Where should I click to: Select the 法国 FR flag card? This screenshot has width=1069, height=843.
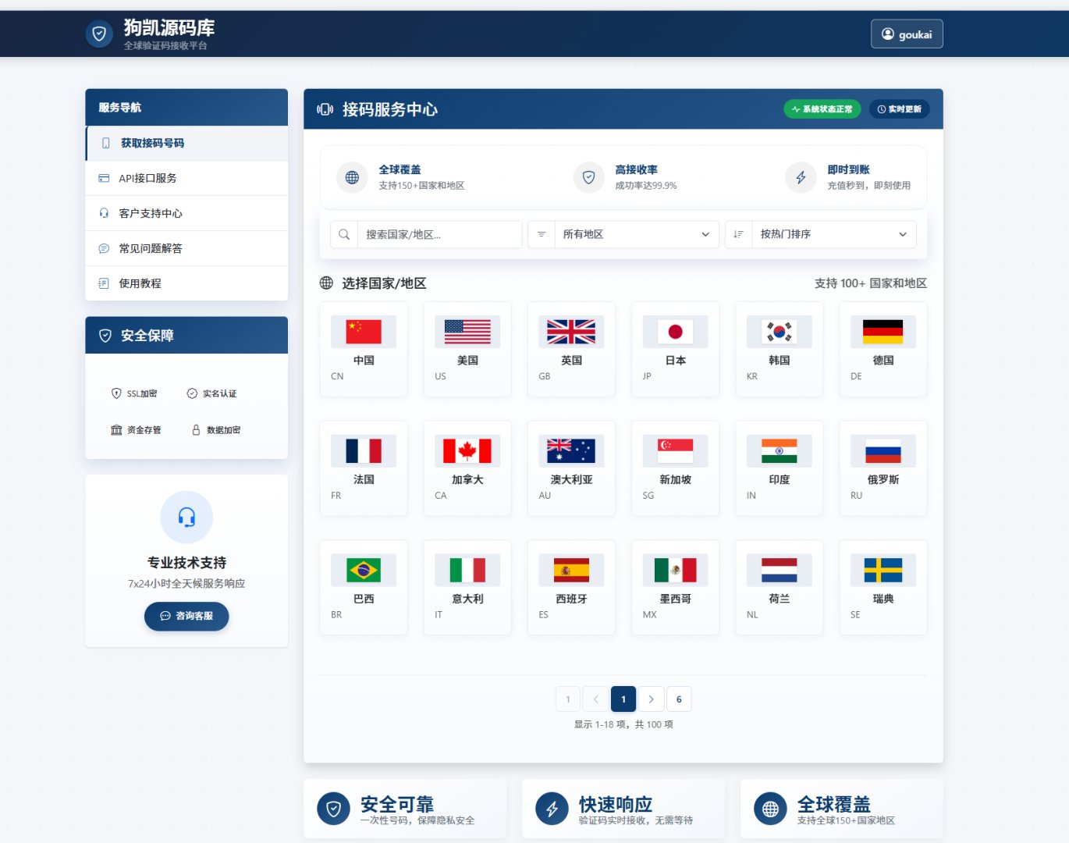(x=364, y=468)
